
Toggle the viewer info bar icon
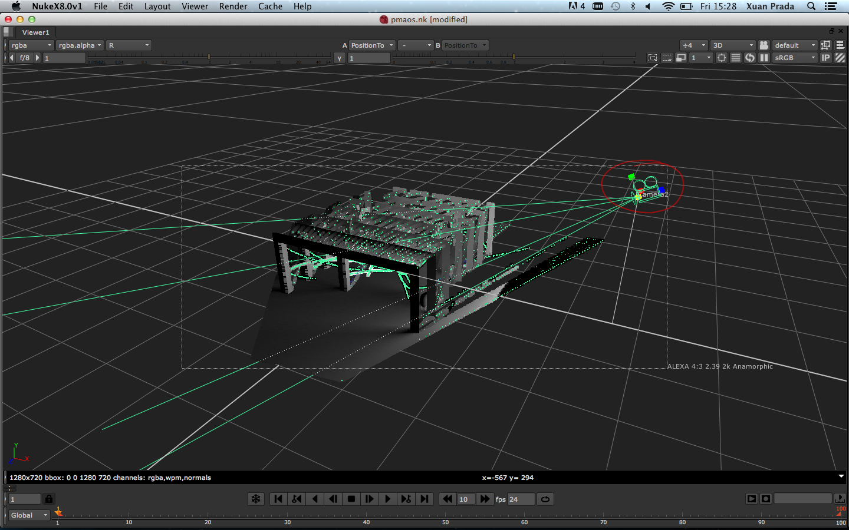(x=840, y=45)
